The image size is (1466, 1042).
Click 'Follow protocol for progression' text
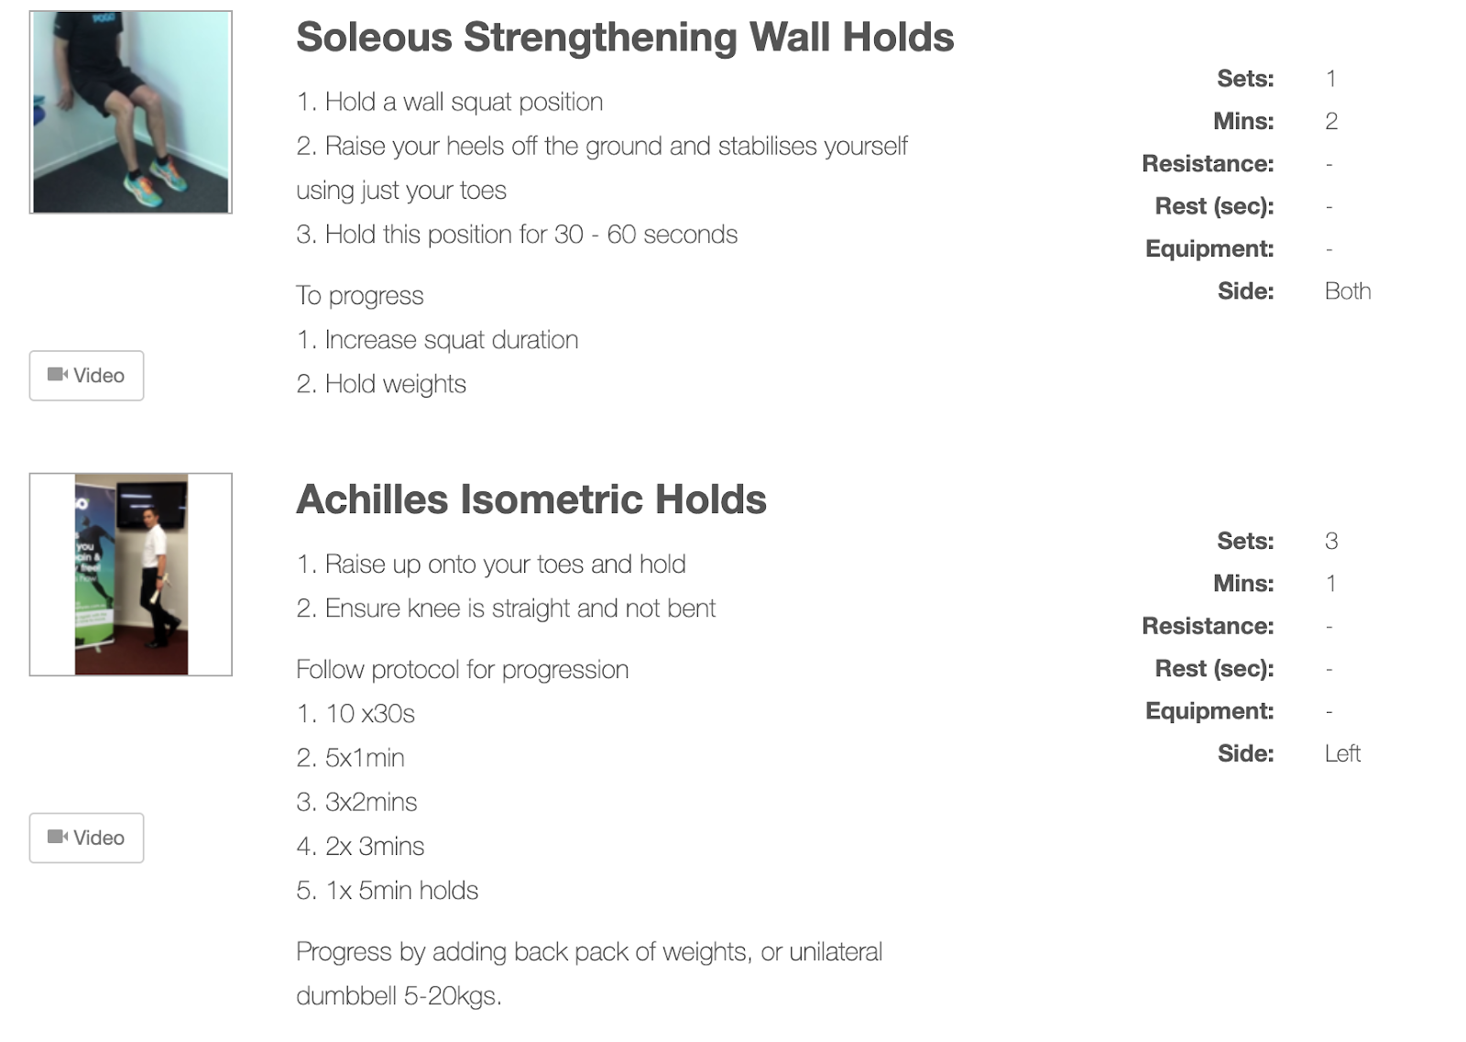[x=463, y=670]
